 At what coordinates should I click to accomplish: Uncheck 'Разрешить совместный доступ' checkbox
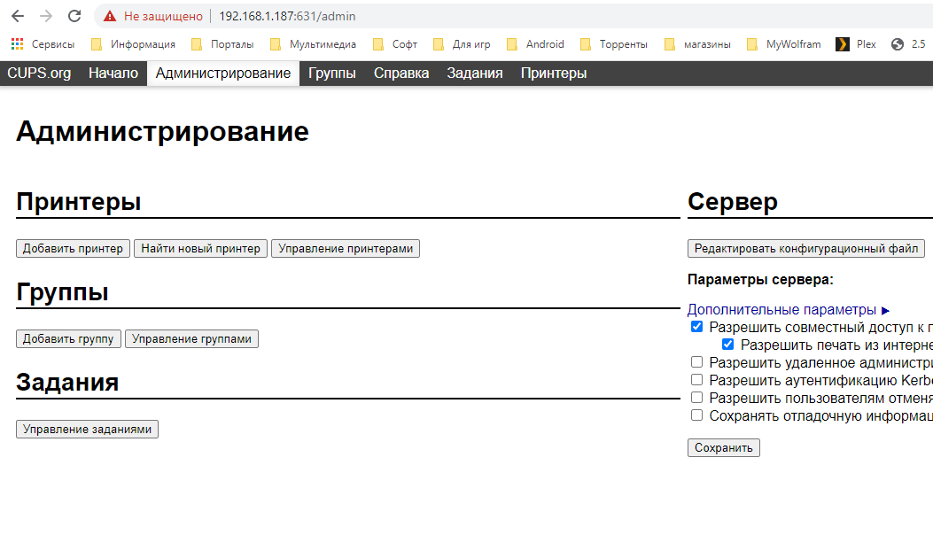[x=696, y=327]
